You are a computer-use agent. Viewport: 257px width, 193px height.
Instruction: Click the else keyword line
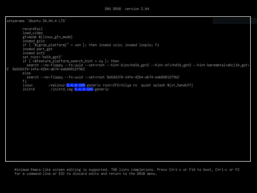26,73
